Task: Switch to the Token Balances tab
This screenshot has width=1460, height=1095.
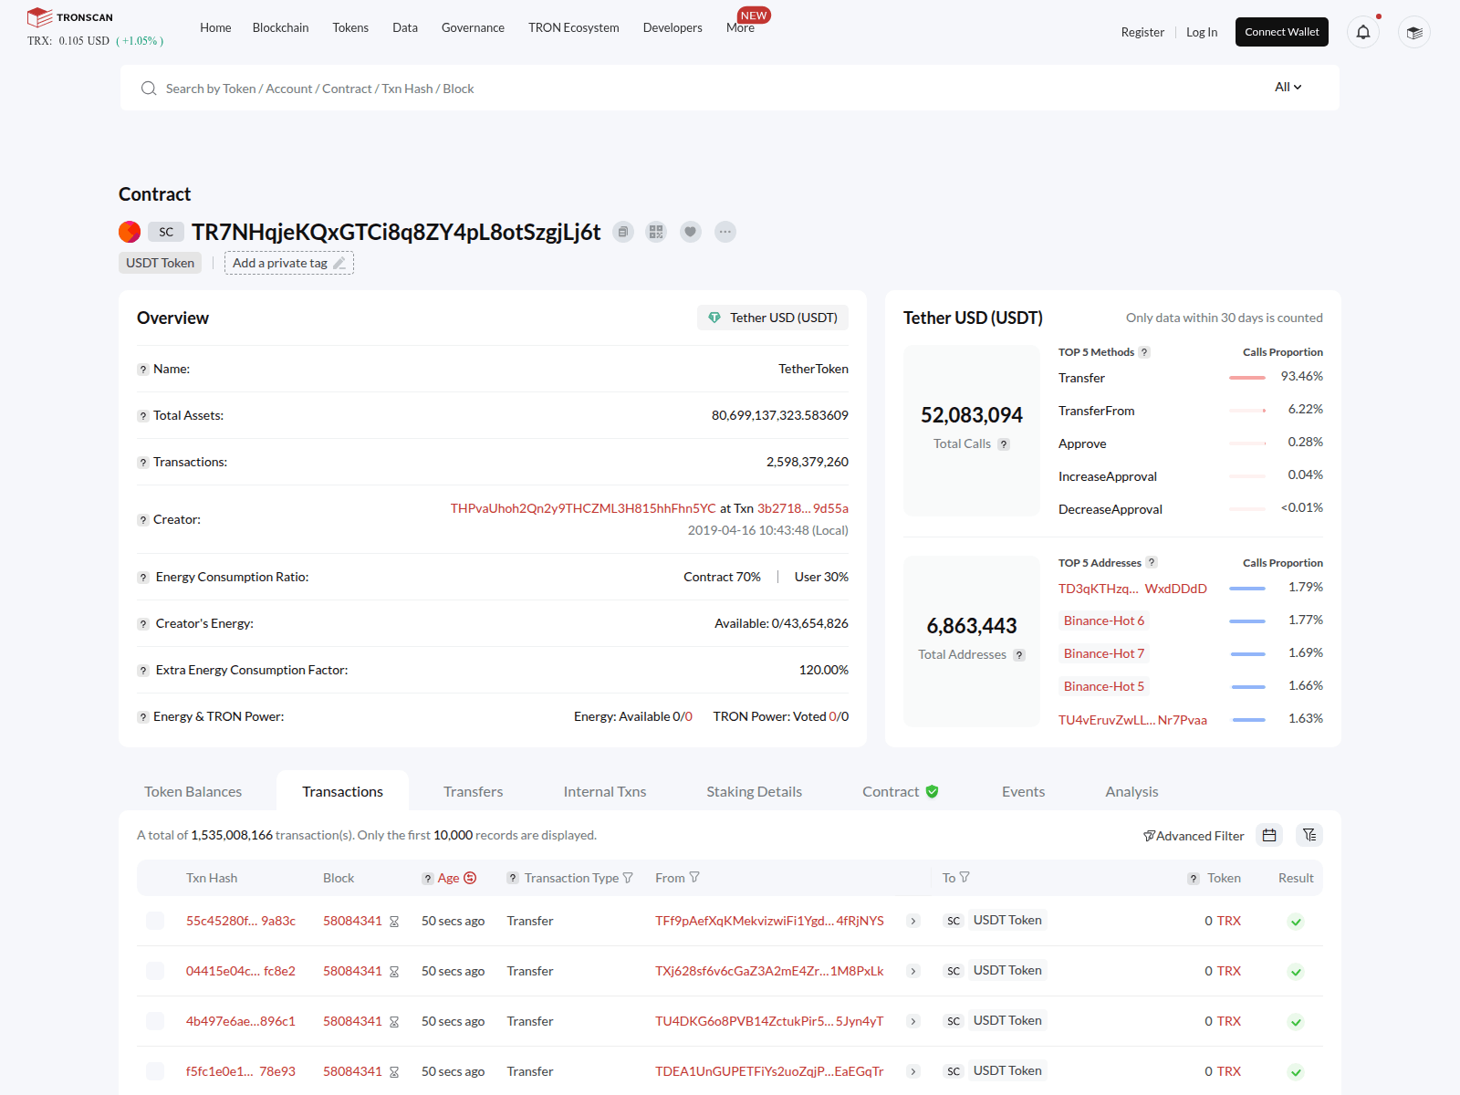Action: (x=193, y=791)
